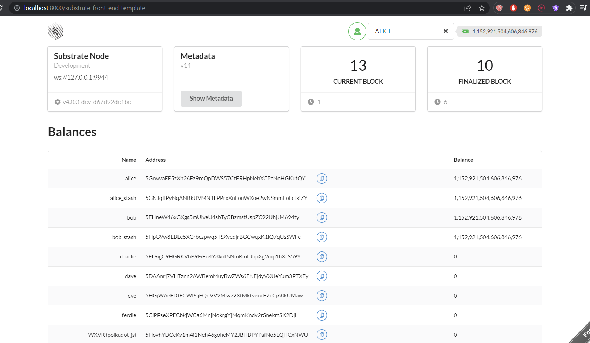Copy charlie's address with copy icon
The width and height of the screenshot is (590, 343).
(322, 257)
